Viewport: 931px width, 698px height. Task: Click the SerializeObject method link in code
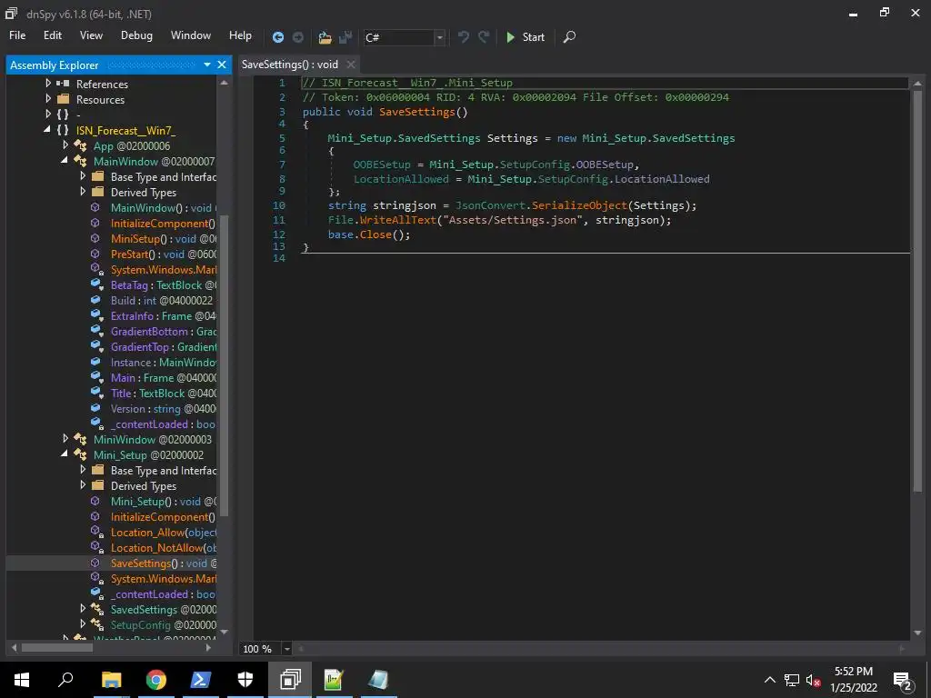(579, 205)
